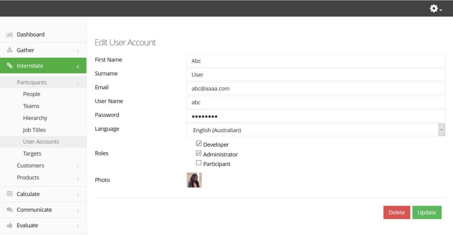The image size is (453, 235).
Task: Open the settings gear menu
Action: click(436, 8)
